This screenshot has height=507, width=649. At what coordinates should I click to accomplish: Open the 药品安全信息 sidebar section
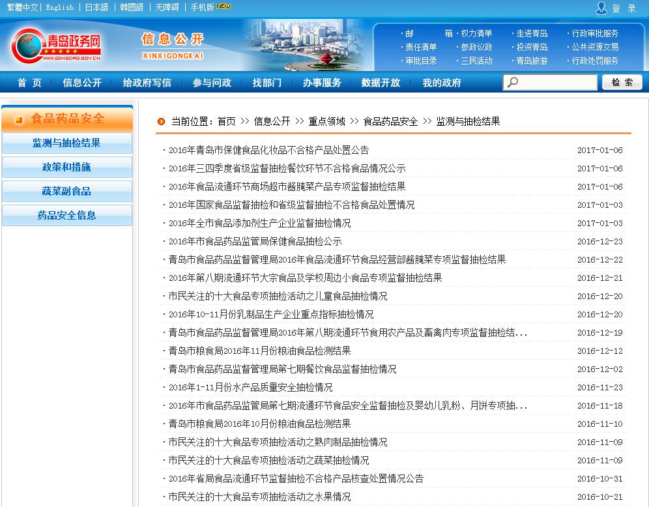(66, 216)
